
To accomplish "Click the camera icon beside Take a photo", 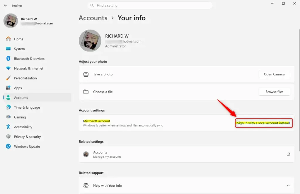I will click(86, 74).
